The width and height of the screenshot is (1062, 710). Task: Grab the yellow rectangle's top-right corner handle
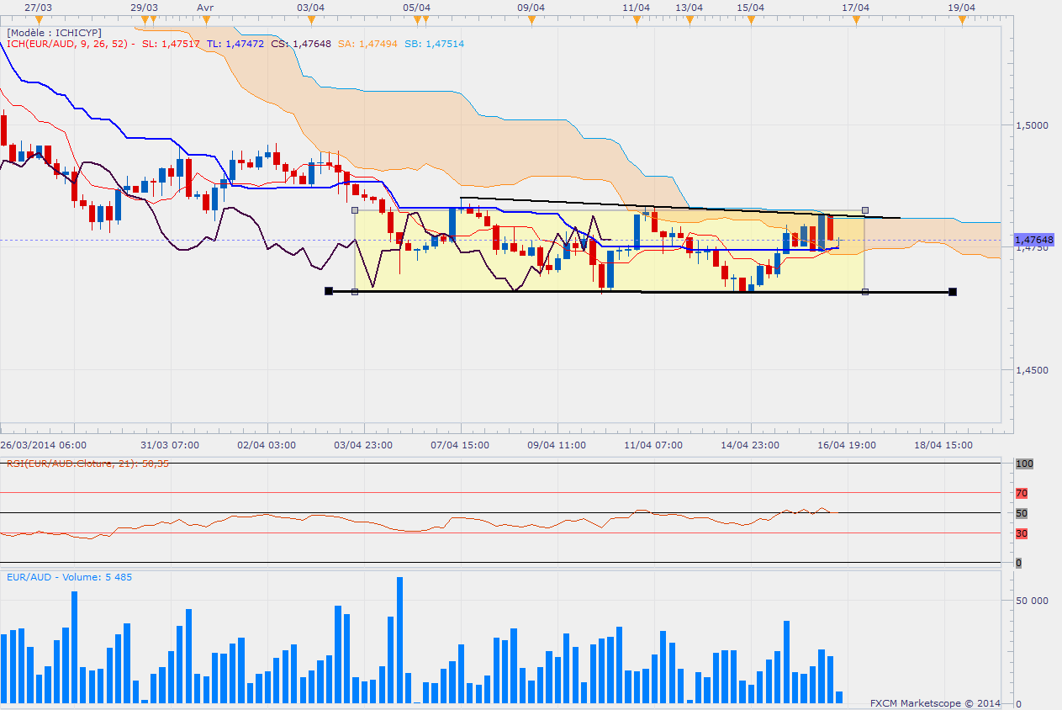[x=865, y=210]
